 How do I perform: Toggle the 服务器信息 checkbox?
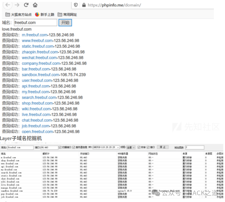[74, 147]
